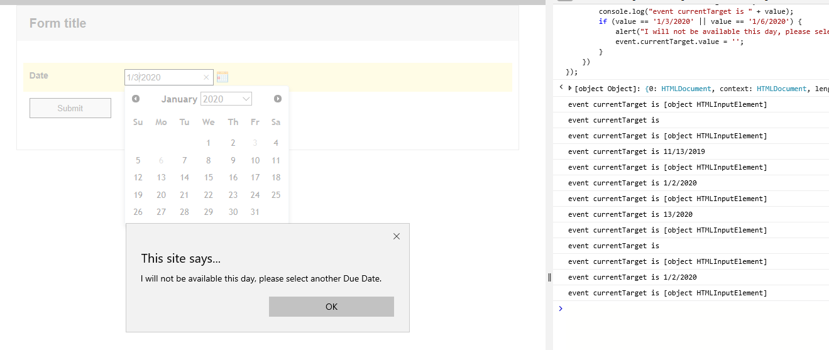This screenshot has height=350, width=829.
Task: Choose January 31 in the calendar
Action: tap(255, 212)
